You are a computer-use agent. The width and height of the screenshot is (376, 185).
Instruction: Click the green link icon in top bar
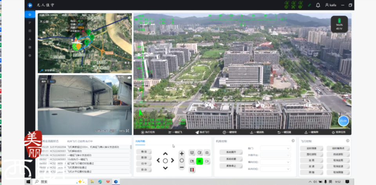point(309,5)
